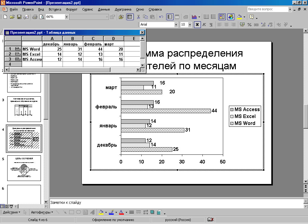This screenshot has width=308, height=224.
Task: Open Chart Type dropdown arrow
Action: (199, 17)
